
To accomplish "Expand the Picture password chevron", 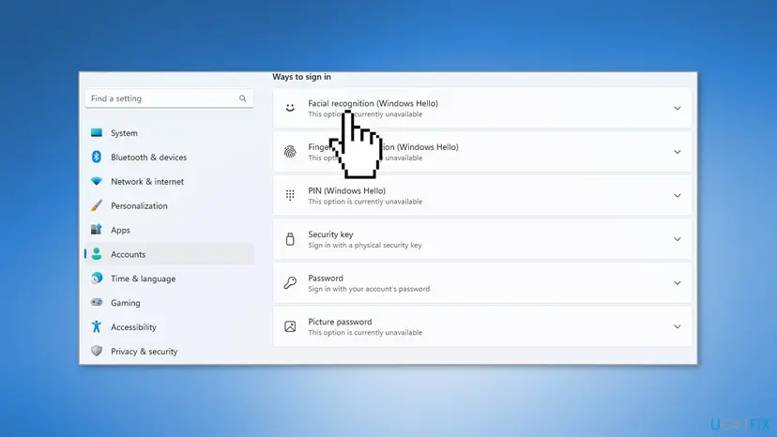I will tap(677, 326).
